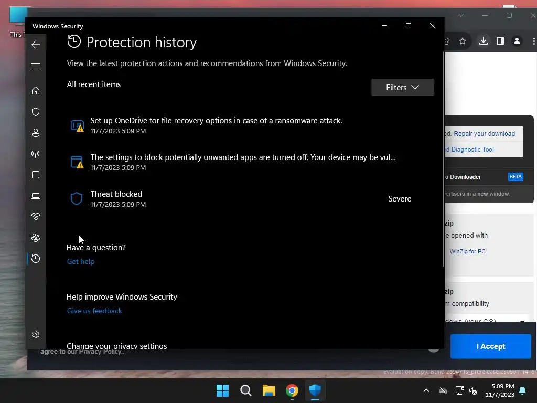Viewport: 537px width, 403px height.
Task: Open the Get help link
Action: [x=81, y=261]
